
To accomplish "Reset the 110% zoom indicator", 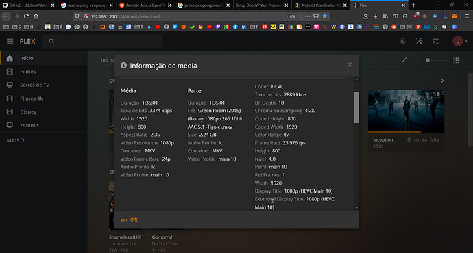I will (x=290, y=16).
